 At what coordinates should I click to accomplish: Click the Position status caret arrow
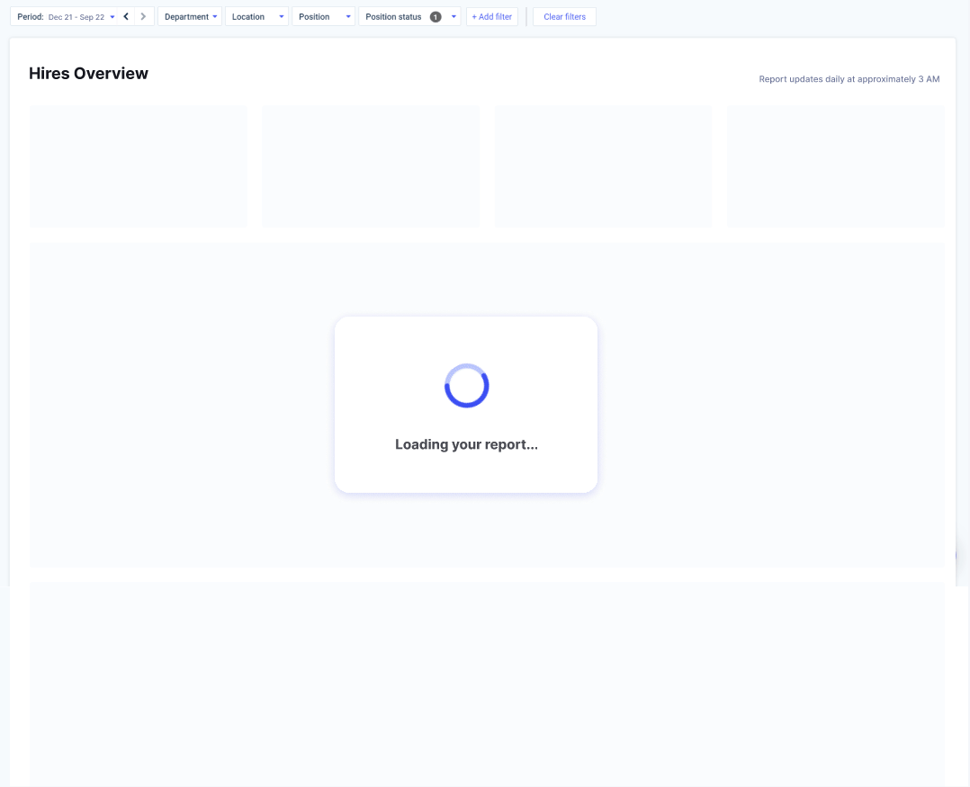454,17
